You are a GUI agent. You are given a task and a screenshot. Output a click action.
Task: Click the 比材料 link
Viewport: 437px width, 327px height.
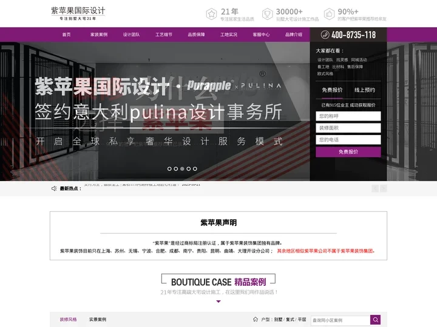[x=338, y=67]
